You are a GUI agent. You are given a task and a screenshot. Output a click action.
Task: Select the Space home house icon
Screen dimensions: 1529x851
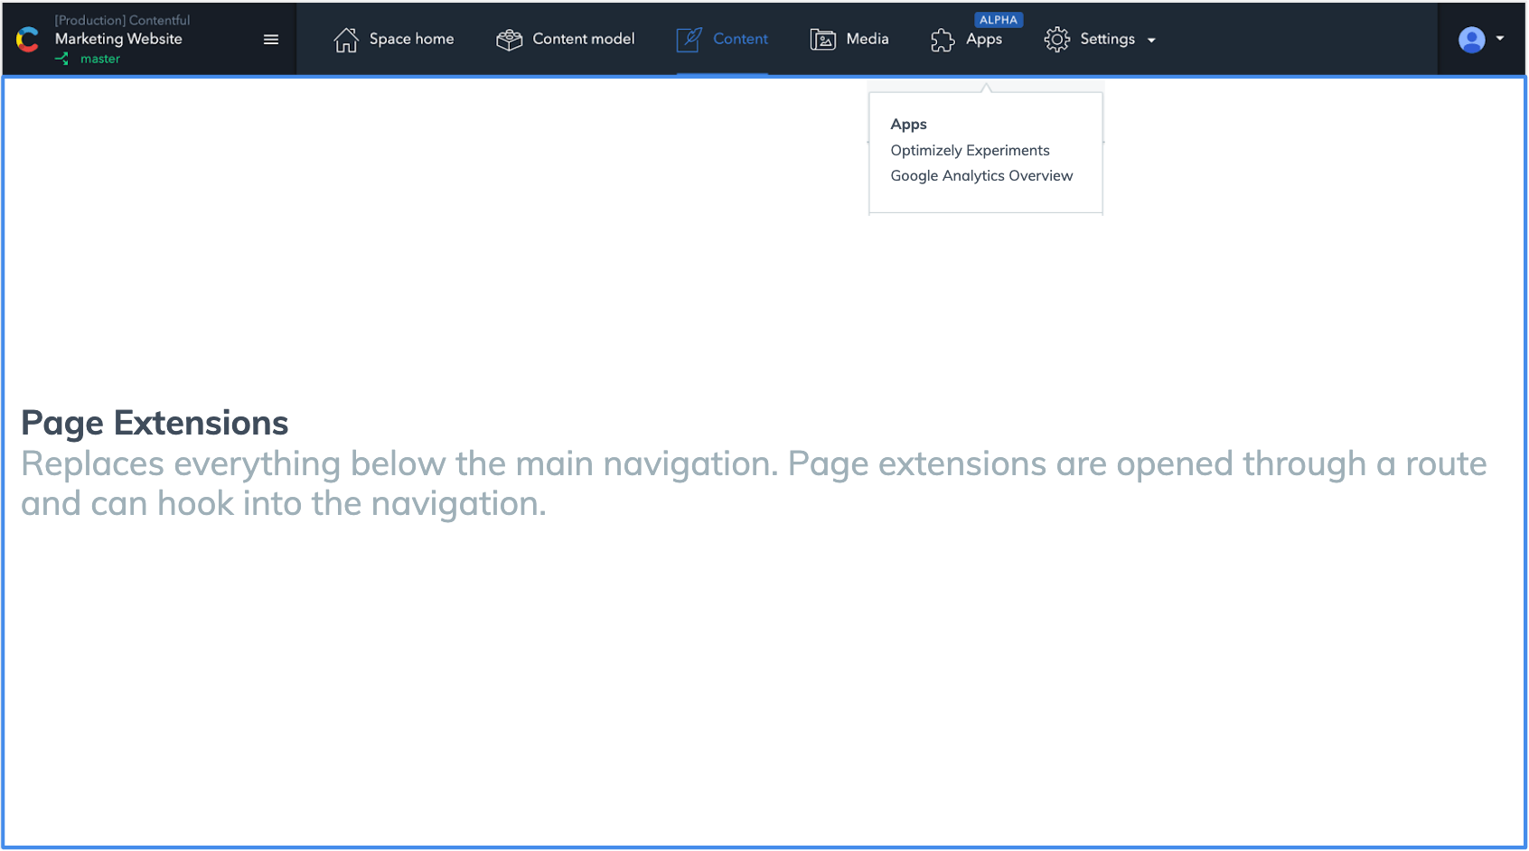click(x=346, y=39)
